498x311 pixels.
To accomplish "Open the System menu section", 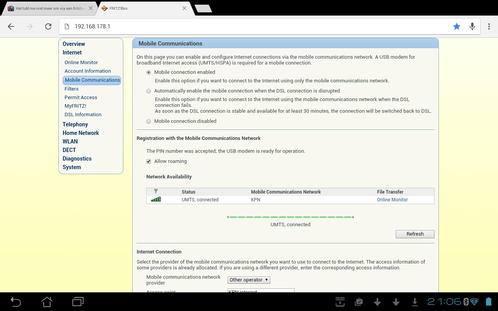I will click(x=72, y=167).
